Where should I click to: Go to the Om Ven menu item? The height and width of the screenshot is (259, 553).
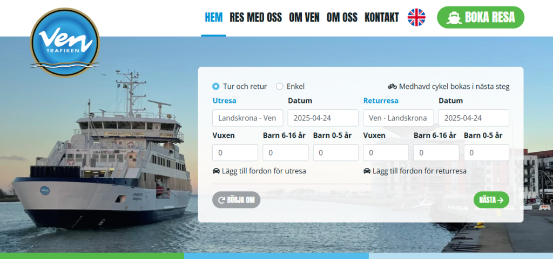(x=304, y=17)
